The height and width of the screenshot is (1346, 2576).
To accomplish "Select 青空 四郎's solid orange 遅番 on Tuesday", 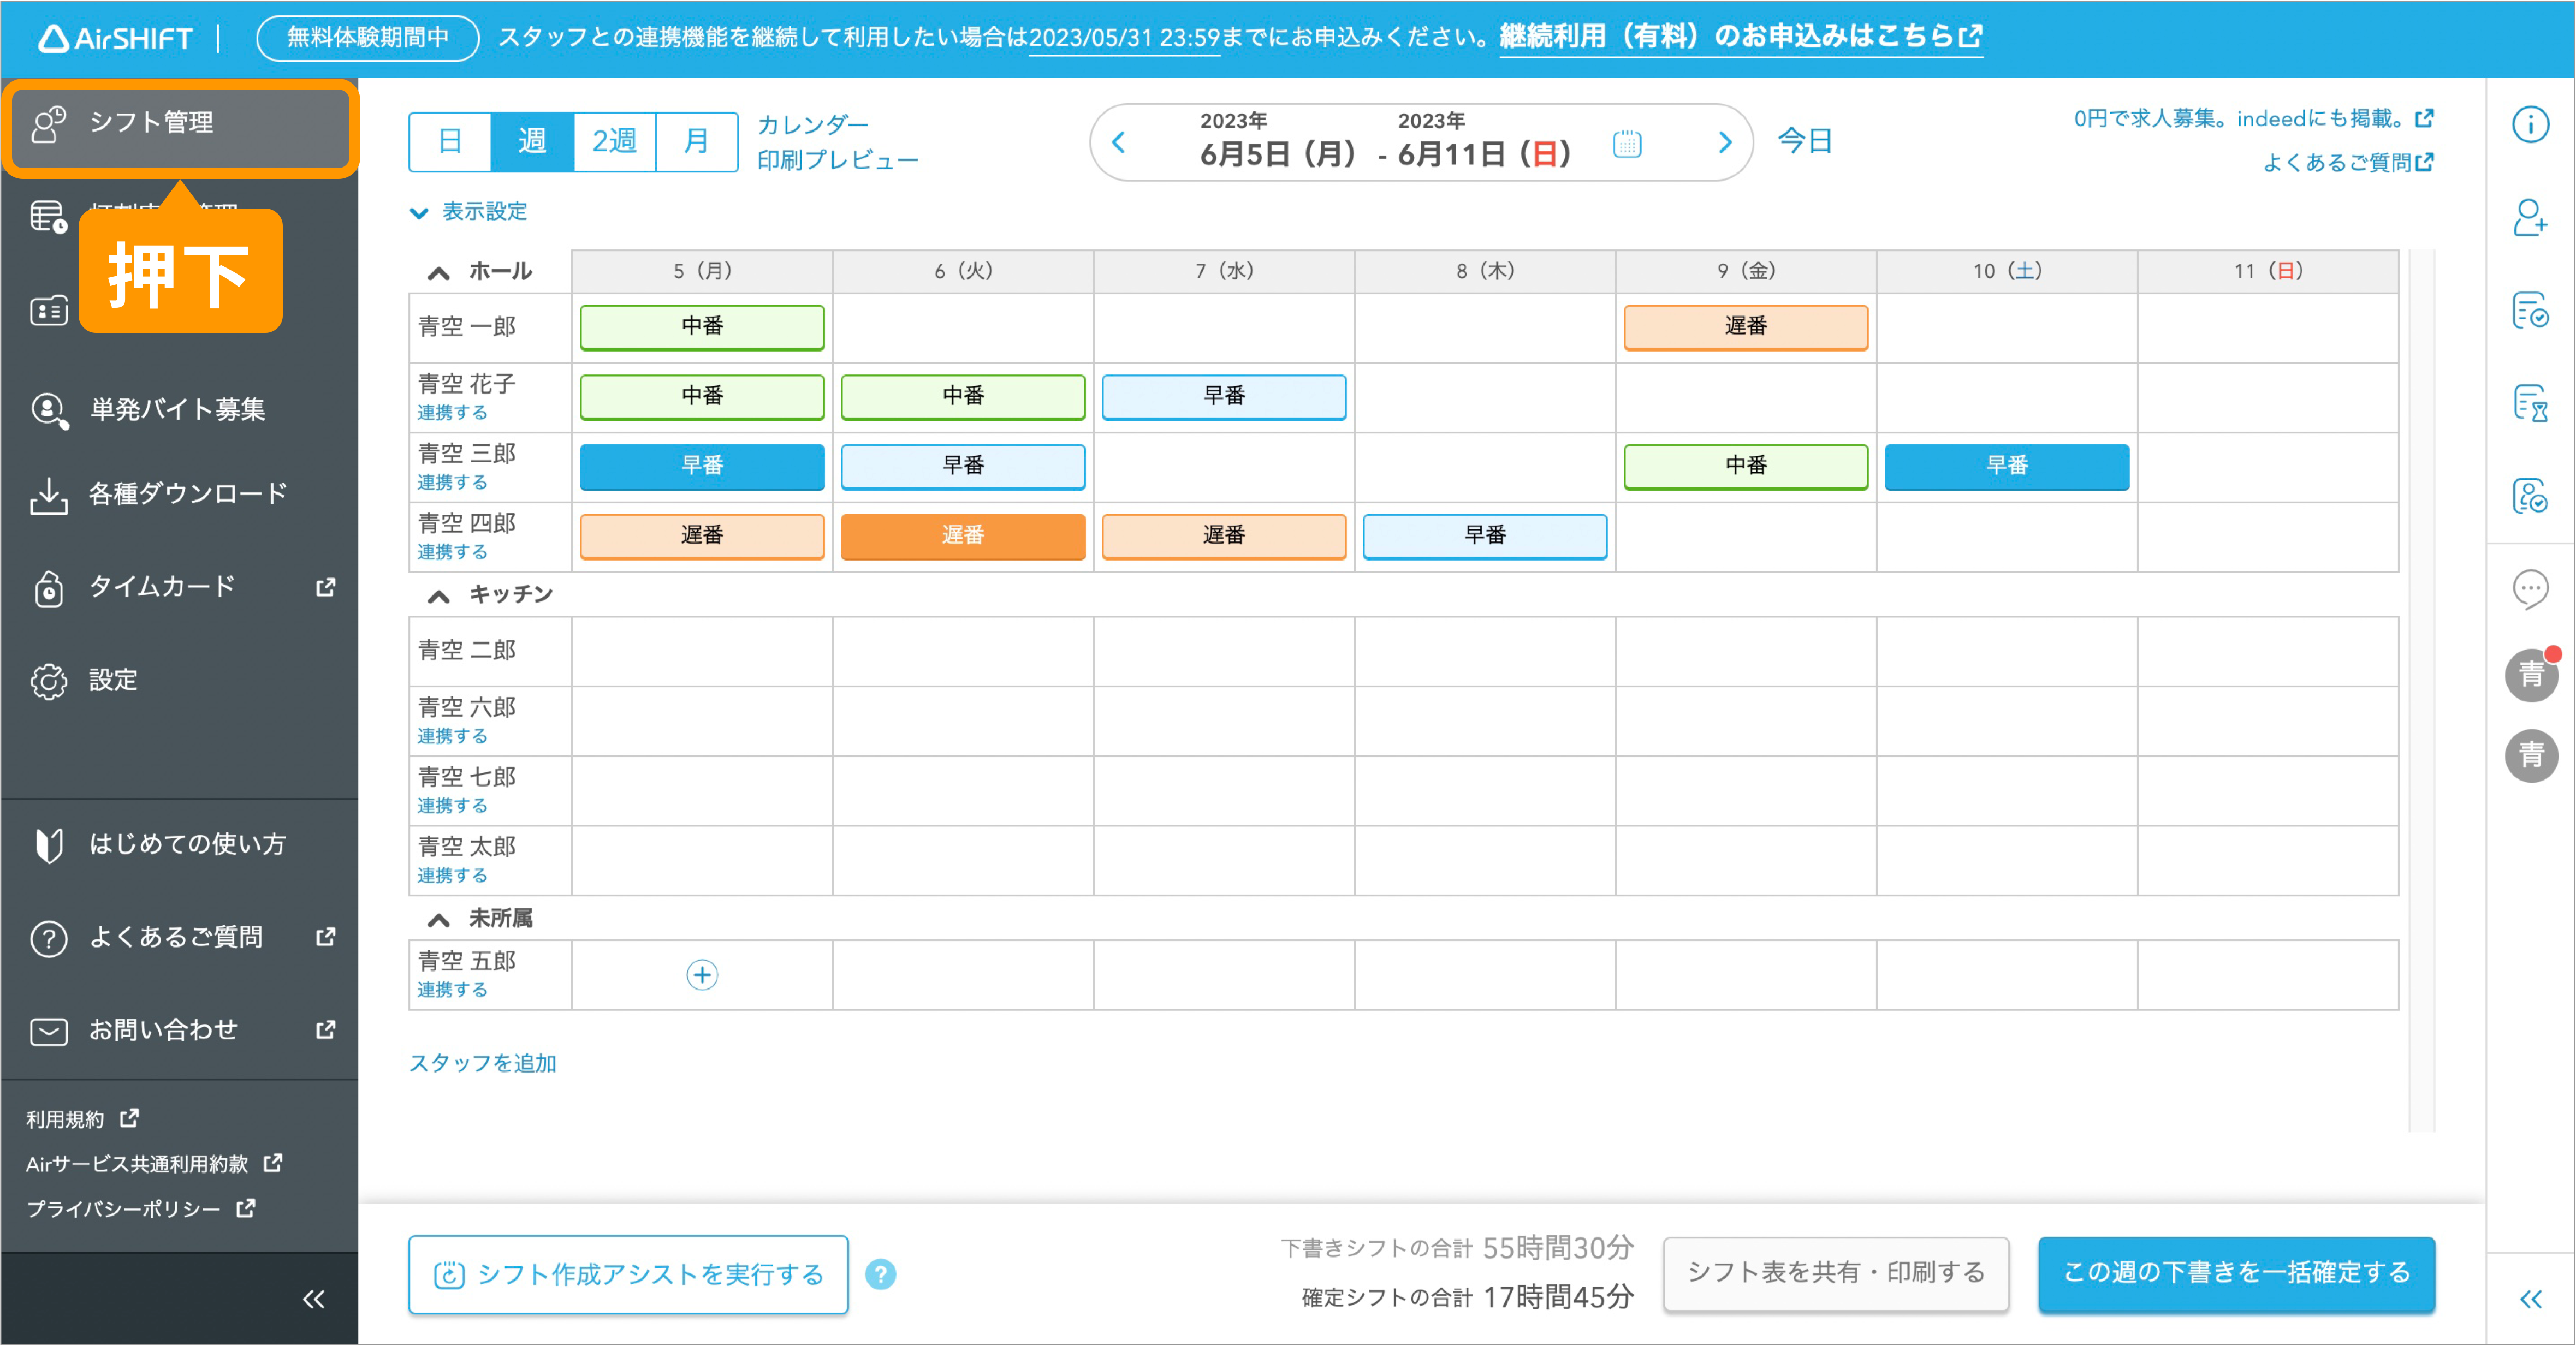I will click(963, 536).
